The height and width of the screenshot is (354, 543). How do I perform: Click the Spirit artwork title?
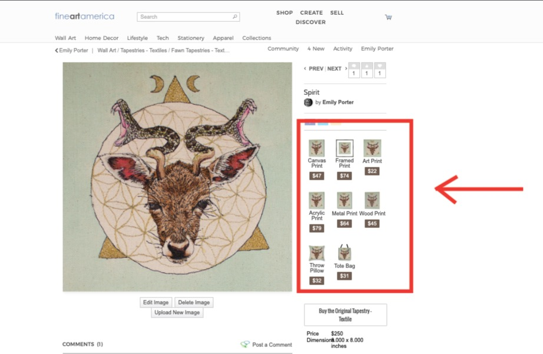click(x=312, y=92)
